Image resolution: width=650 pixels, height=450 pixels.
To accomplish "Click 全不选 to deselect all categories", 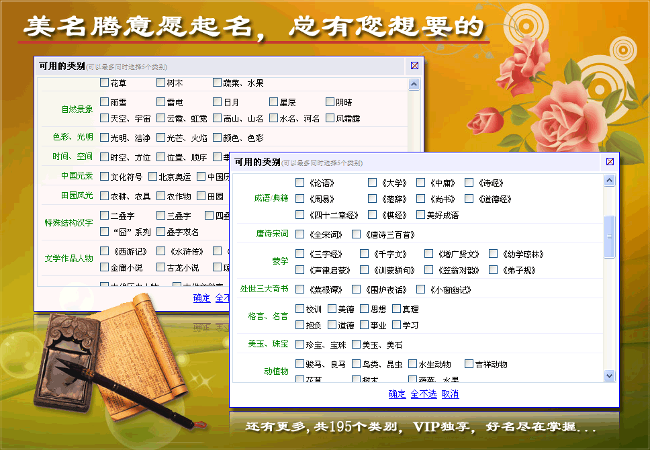I will [x=425, y=394].
